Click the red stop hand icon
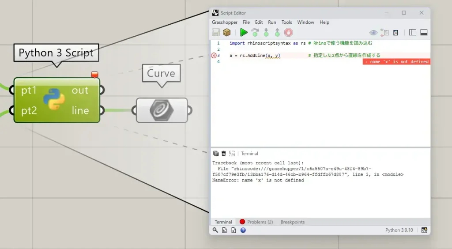Image resolution: width=452 pixels, height=249 pixels. click(288, 32)
